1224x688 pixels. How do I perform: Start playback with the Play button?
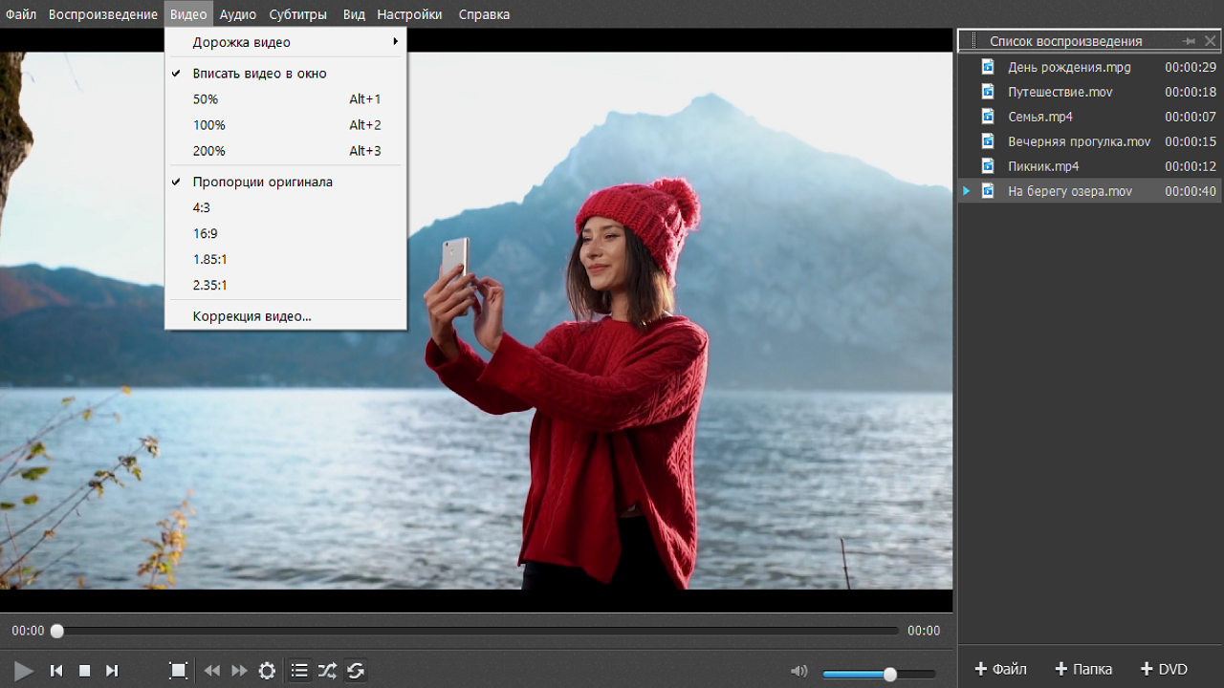pyautogui.click(x=24, y=671)
